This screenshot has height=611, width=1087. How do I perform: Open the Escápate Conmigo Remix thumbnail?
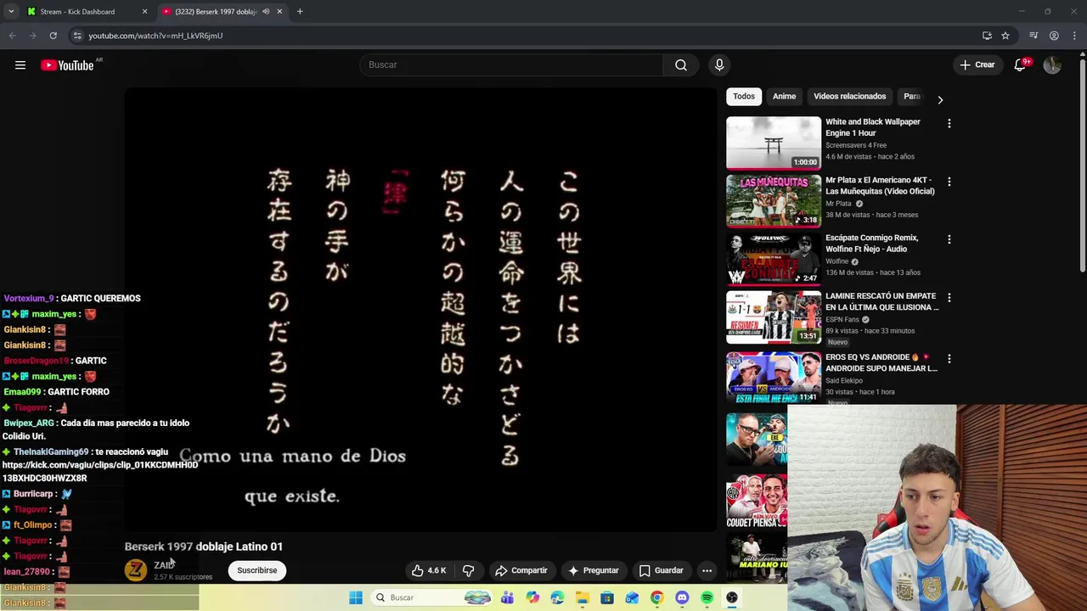(774, 259)
